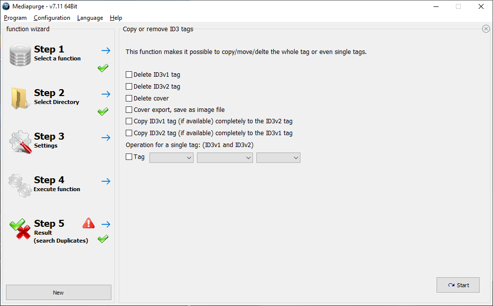
Task: Close the ID3 tags panel with round X
Action: [x=486, y=29]
